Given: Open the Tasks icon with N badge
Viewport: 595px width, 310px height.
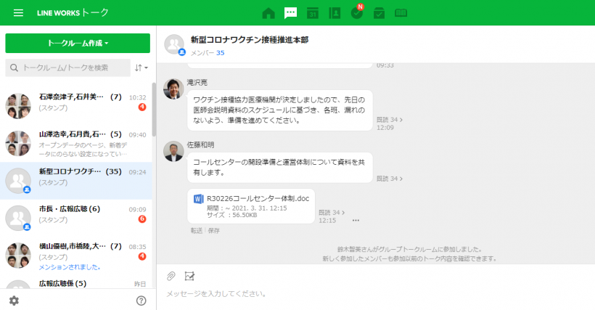Looking at the screenshot, I should click(x=356, y=13).
